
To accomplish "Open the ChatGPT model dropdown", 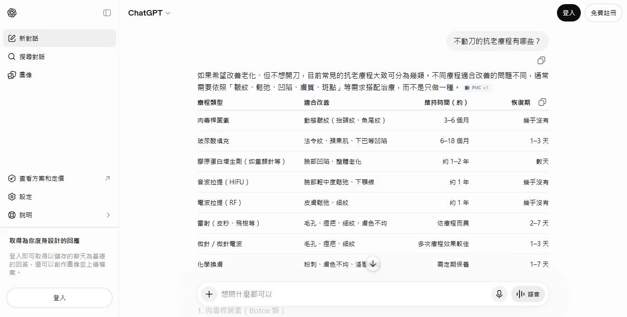I will point(149,13).
